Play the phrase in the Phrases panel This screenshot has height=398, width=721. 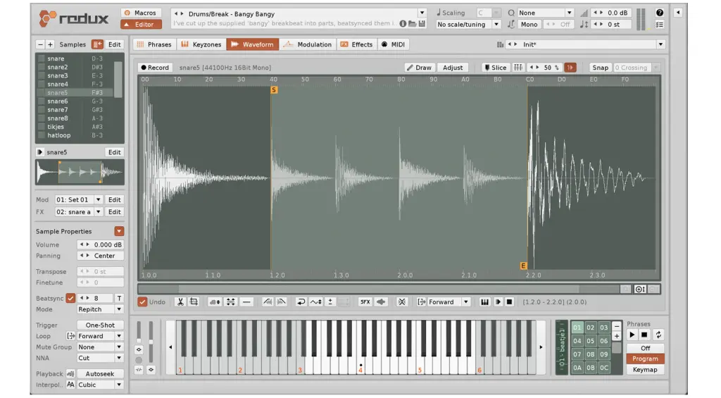tap(632, 335)
